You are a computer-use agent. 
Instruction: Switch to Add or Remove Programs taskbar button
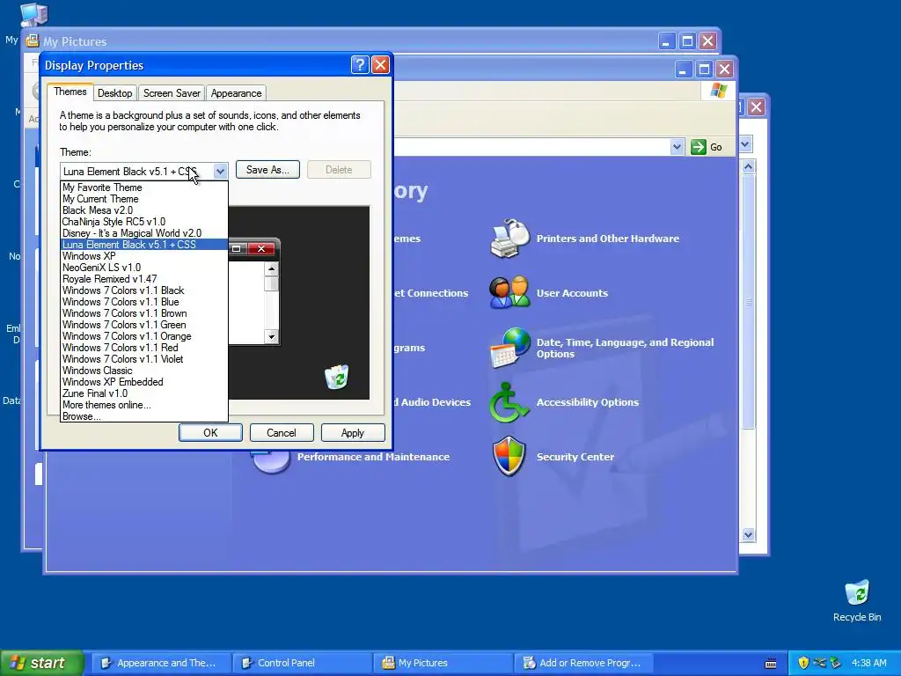point(582,663)
